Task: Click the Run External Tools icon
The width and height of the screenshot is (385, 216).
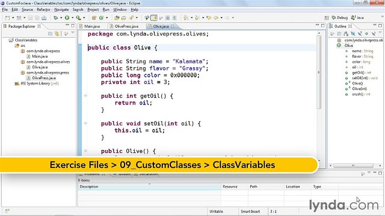Action: pyautogui.click(x=78, y=18)
